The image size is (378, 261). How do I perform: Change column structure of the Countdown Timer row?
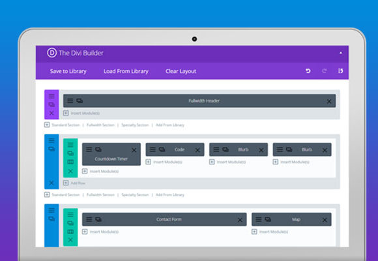pos(70,162)
